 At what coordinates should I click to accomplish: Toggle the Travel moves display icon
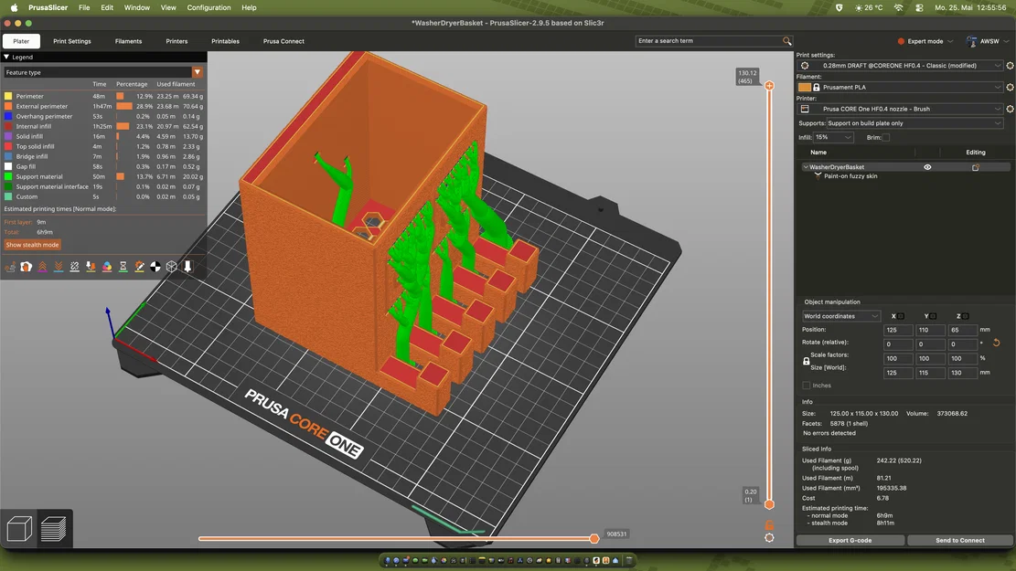coord(10,267)
